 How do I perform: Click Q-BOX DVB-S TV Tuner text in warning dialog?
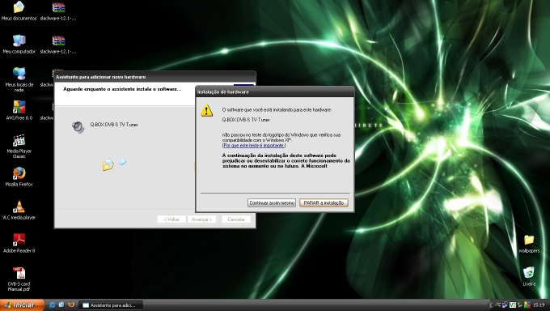tap(246, 120)
